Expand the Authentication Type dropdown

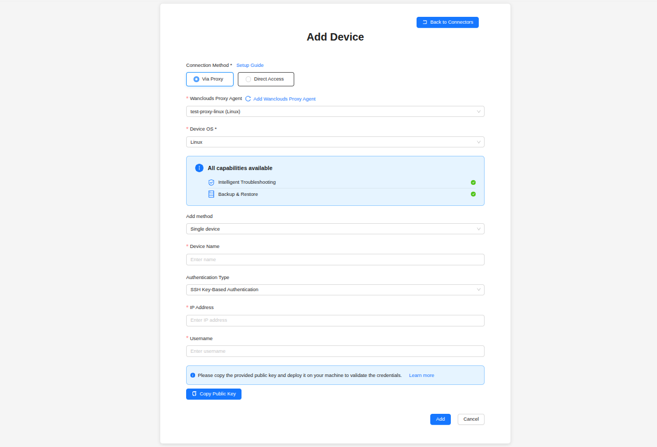click(x=335, y=290)
